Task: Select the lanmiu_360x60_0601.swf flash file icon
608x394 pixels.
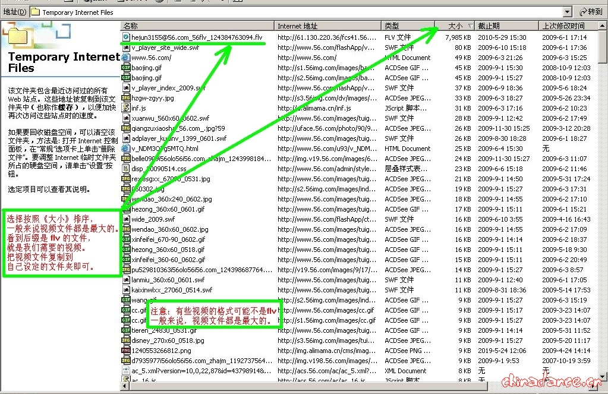Action: (x=126, y=280)
